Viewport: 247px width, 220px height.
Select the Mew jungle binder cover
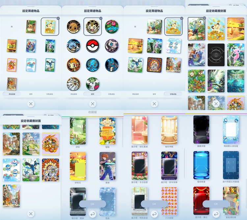[236, 55]
